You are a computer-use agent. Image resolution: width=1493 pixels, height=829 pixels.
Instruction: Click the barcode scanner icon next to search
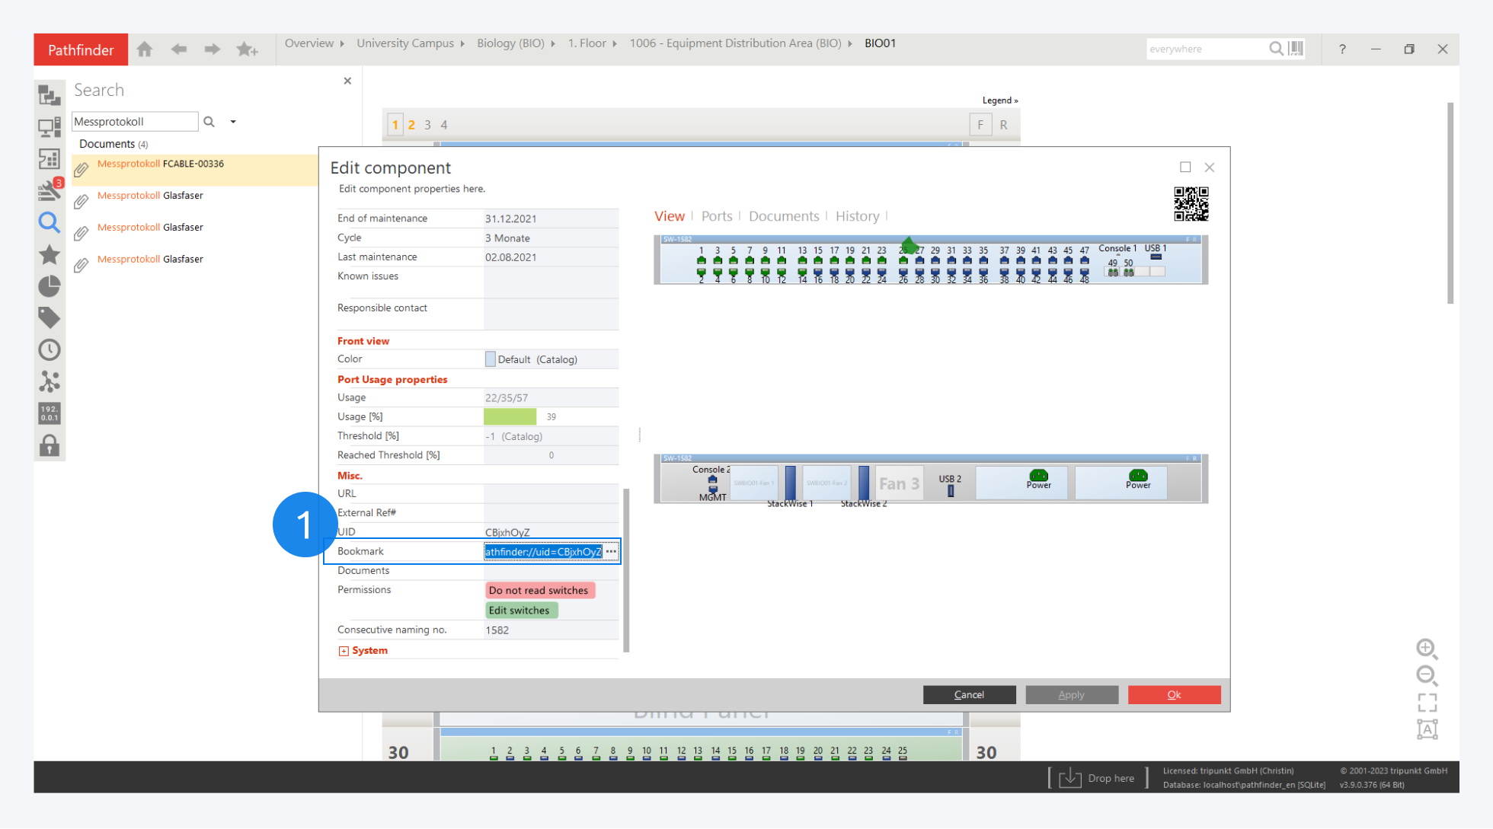1296,49
